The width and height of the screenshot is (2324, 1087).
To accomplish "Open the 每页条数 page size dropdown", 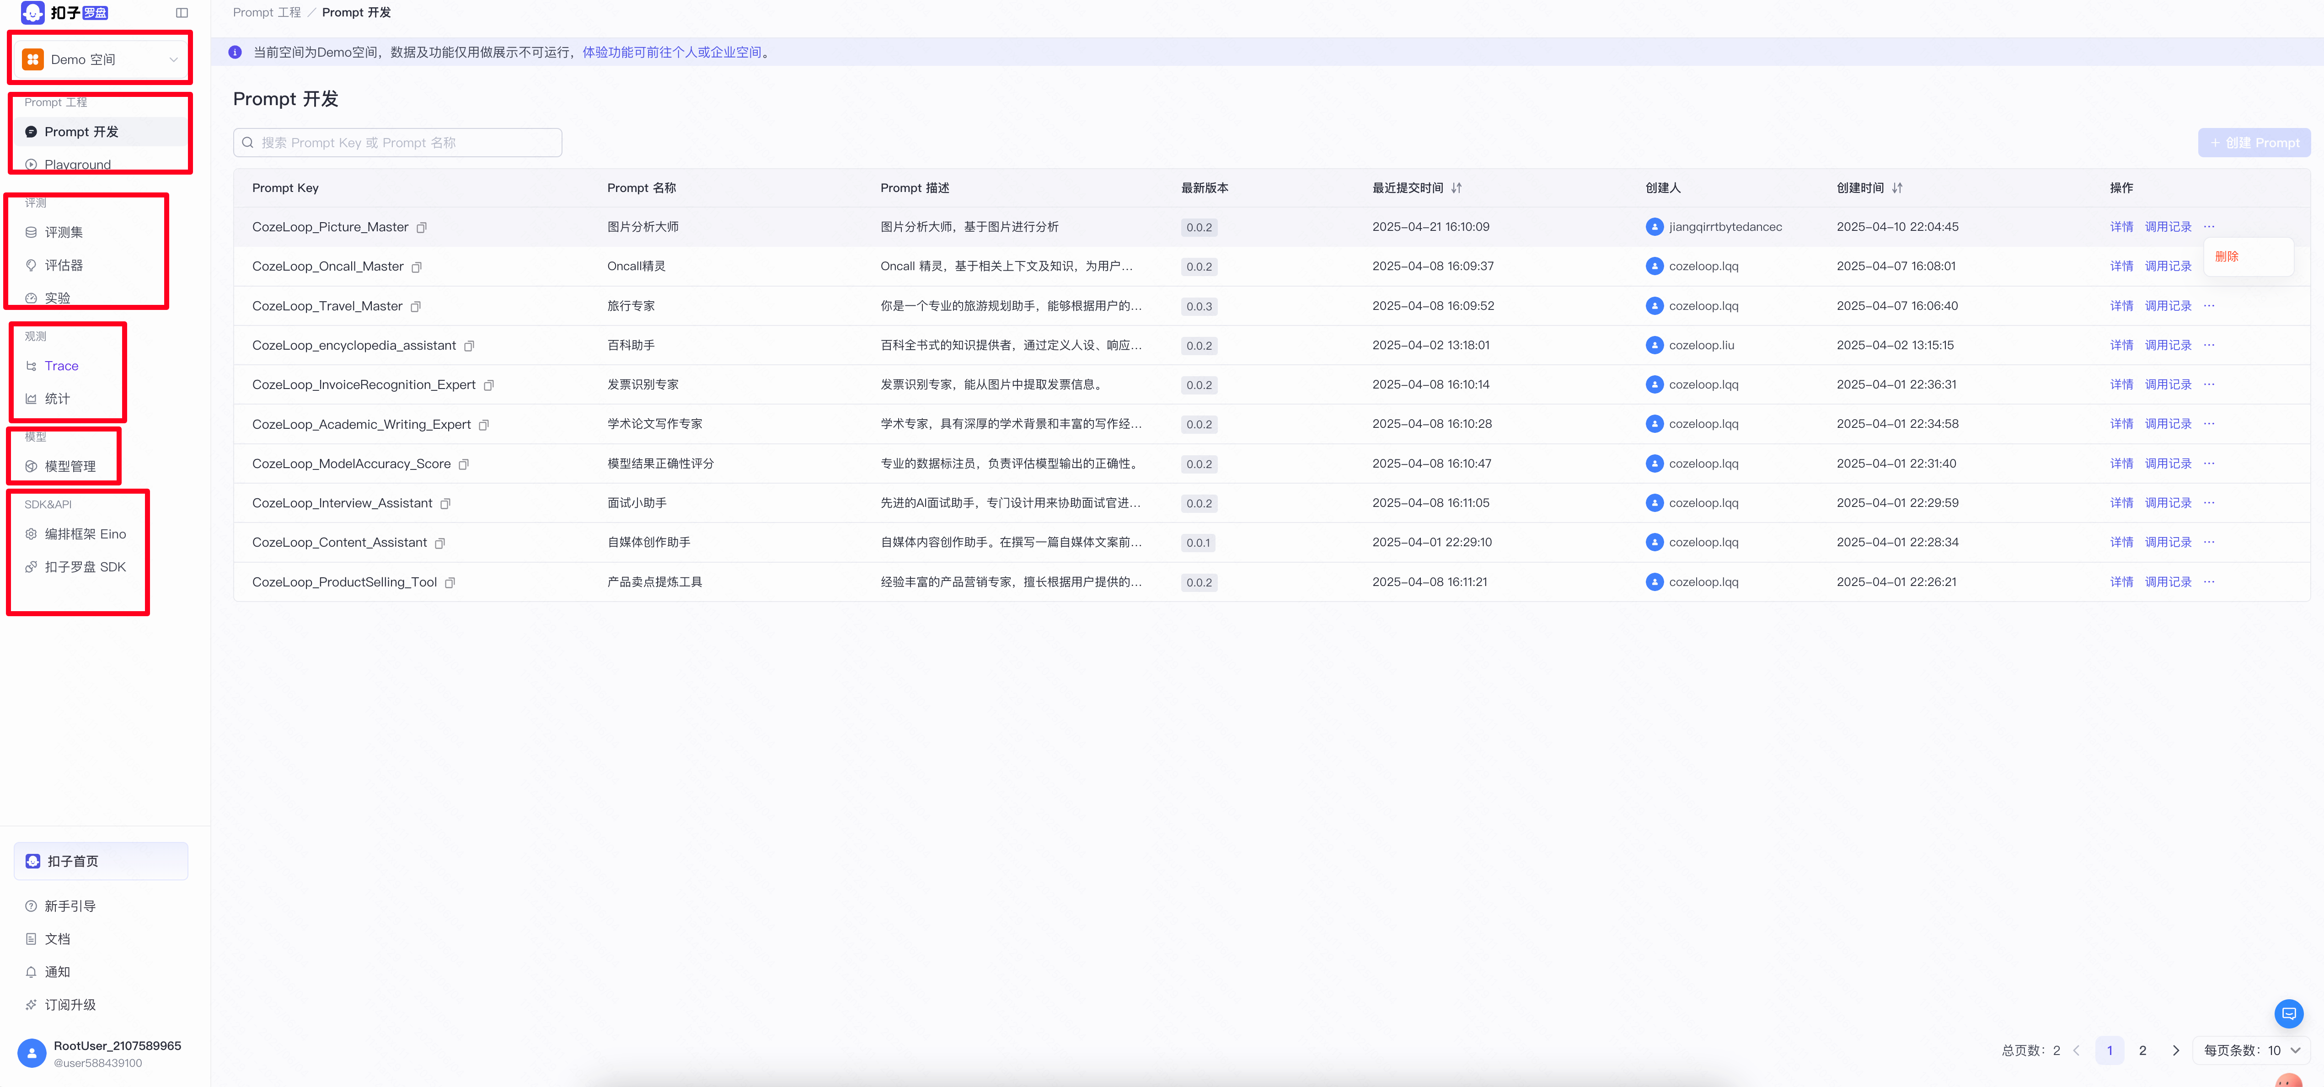I will (x=2252, y=1050).
